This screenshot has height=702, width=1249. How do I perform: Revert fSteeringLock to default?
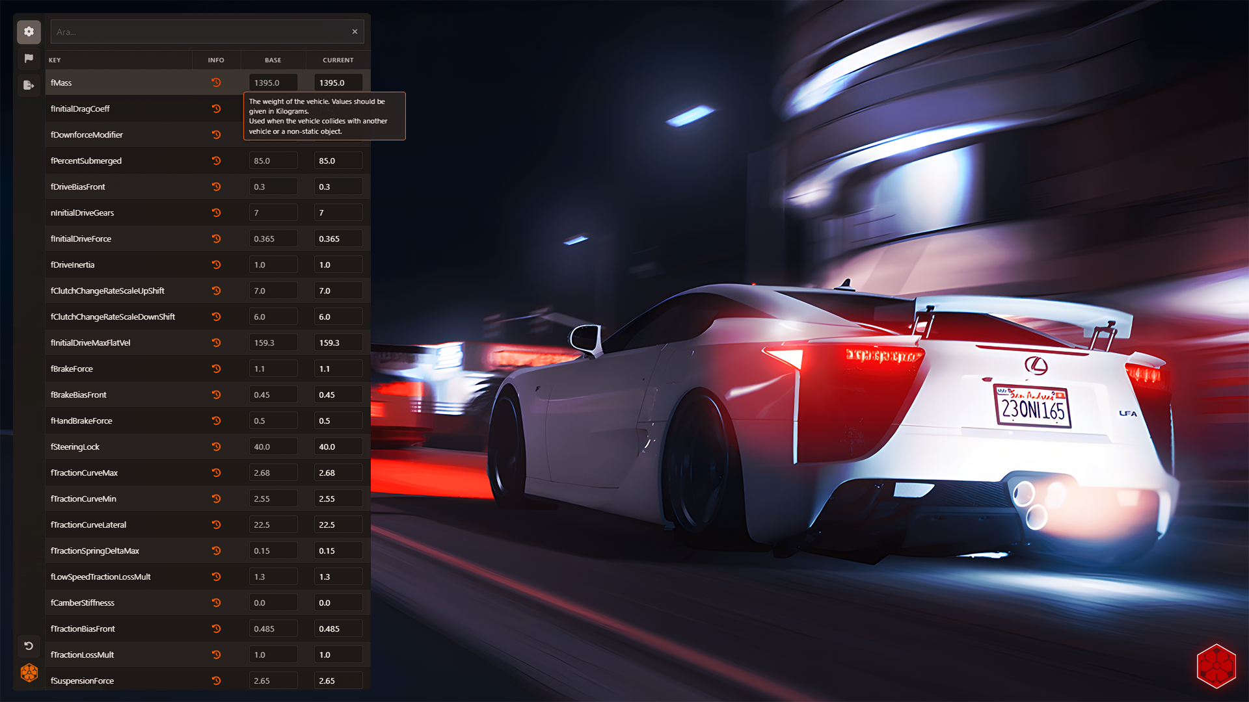click(x=217, y=447)
